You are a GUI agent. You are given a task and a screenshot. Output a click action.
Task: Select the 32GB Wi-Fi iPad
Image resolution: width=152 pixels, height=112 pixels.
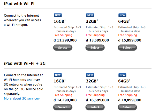95,47
